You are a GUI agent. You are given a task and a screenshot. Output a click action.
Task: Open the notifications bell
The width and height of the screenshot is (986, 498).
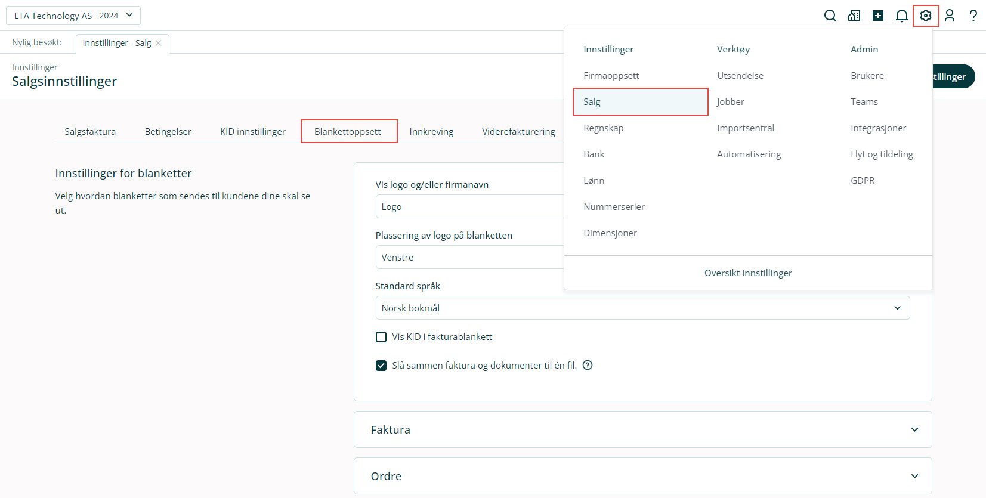[902, 16]
